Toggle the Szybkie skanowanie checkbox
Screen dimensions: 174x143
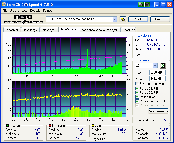pos(137,84)
